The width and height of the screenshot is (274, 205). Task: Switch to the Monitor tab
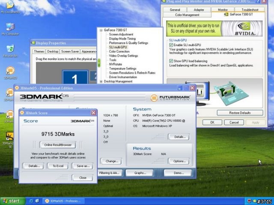[223, 10]
